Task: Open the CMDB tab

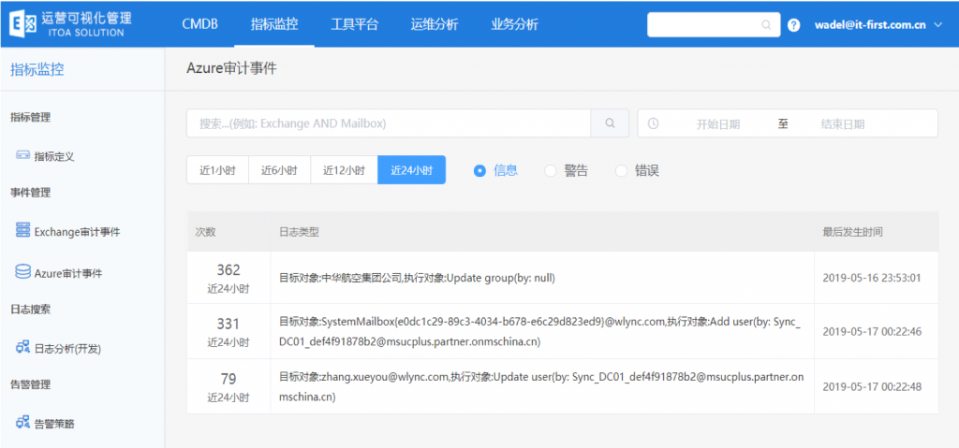Action: pyautogui.click(x=200, y=24)
